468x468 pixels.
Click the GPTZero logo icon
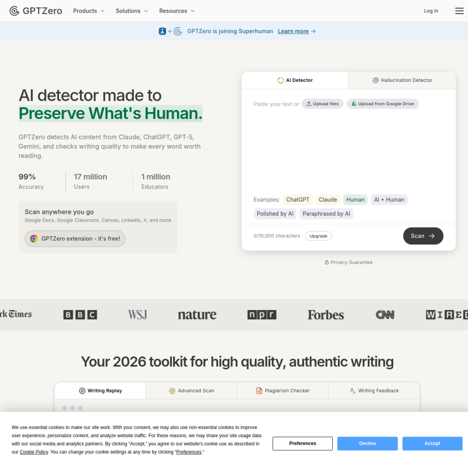click(x=15, y=11)
